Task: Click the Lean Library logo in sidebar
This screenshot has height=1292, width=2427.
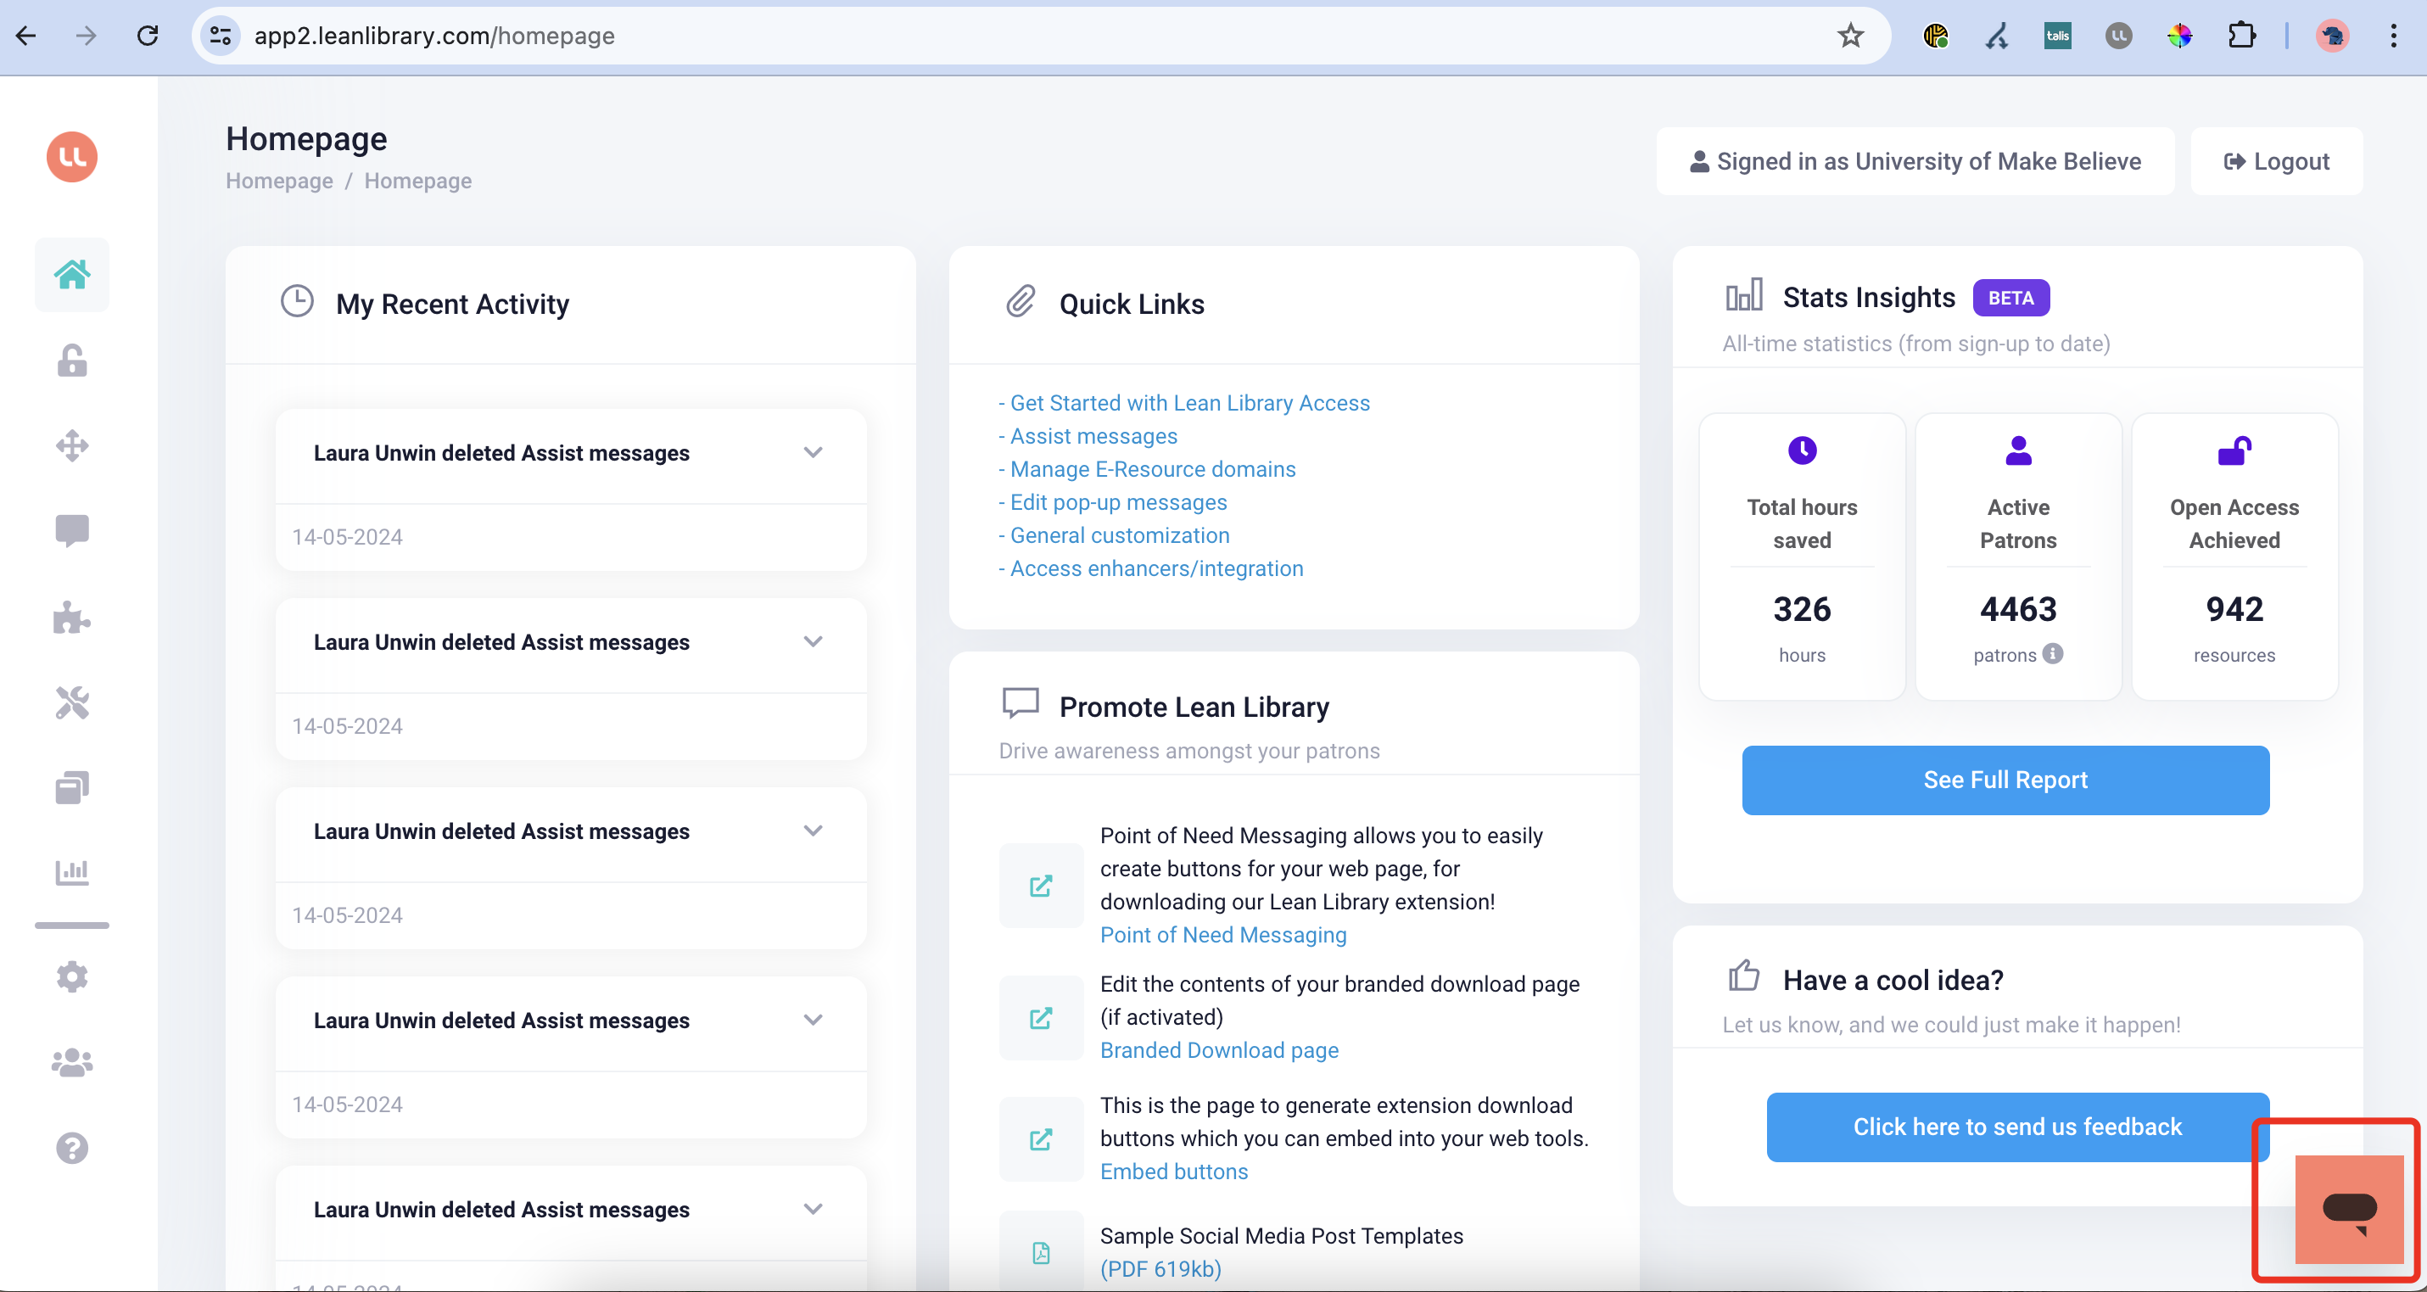Action: coord(71,156)
